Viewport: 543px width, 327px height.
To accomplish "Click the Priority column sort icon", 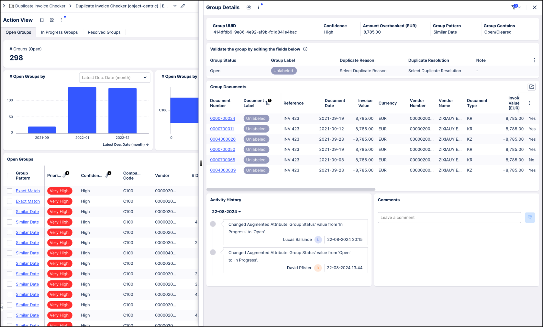I will (65, 175).
